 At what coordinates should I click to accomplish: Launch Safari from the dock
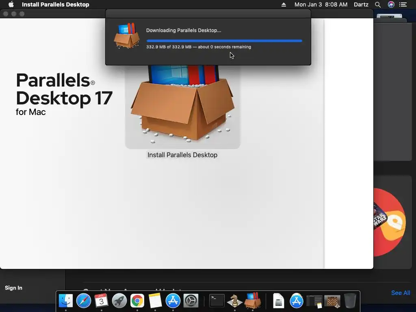point(84,301)
